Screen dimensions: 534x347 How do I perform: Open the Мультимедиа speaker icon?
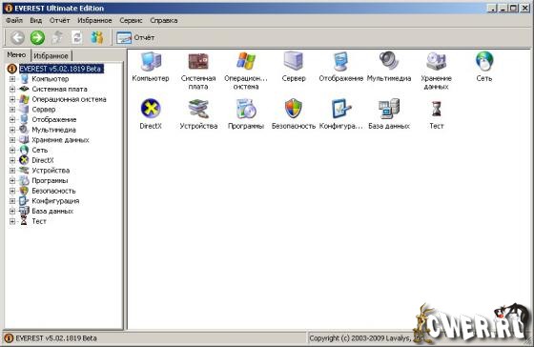pyautogui.click(x=389, y=61)
